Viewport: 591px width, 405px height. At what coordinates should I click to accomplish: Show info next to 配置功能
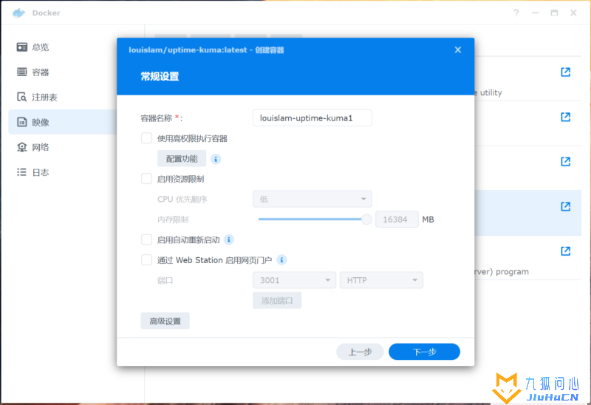(x=216, y=159)
